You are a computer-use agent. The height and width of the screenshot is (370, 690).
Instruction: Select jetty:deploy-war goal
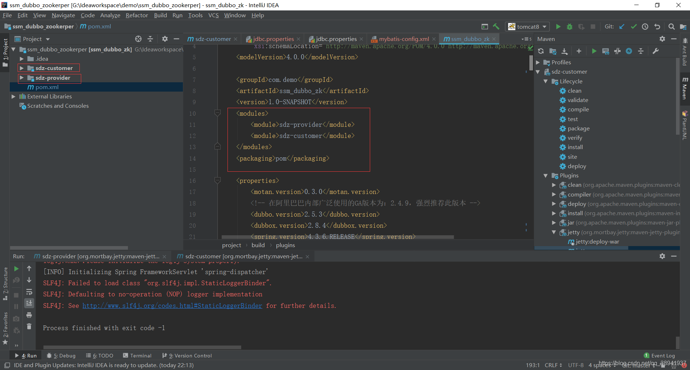coord(597,242)
